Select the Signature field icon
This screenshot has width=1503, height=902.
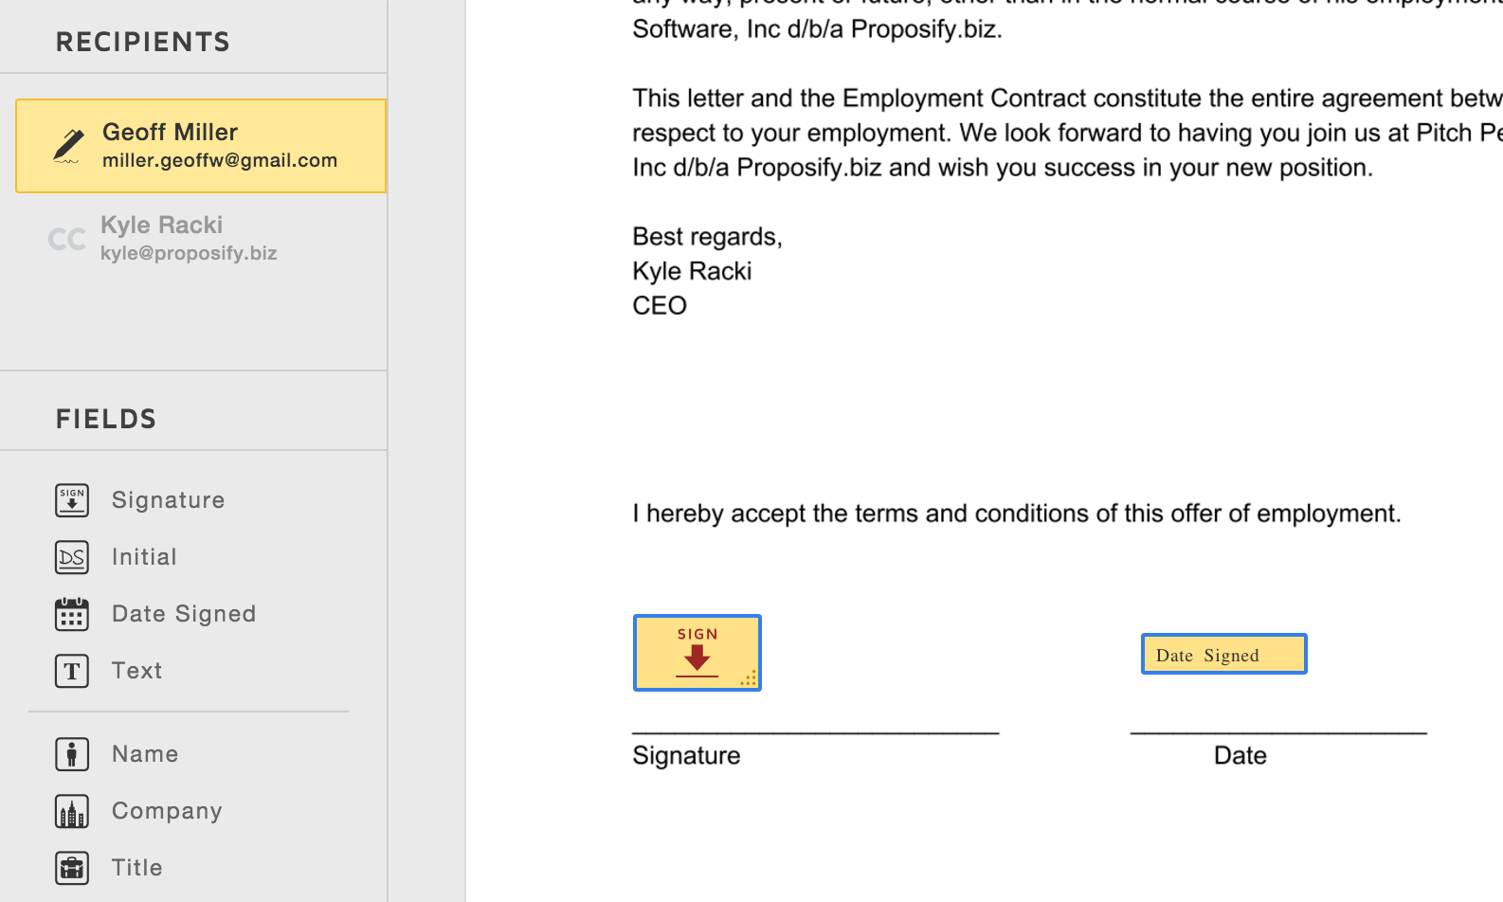(x=72, y=500)
